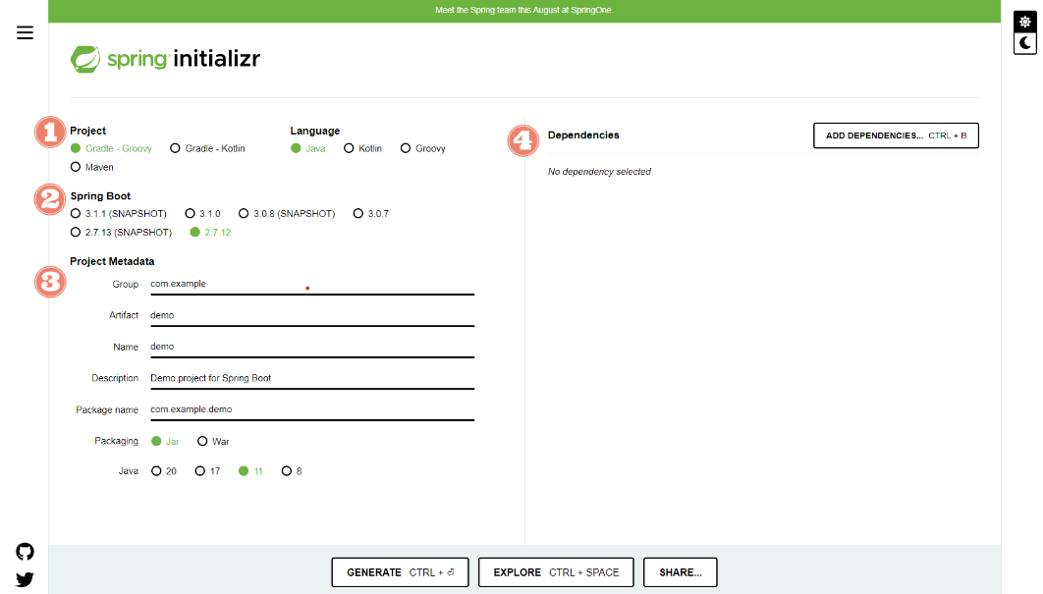
Task: Open the GitHub link icon
Action: 25,552
